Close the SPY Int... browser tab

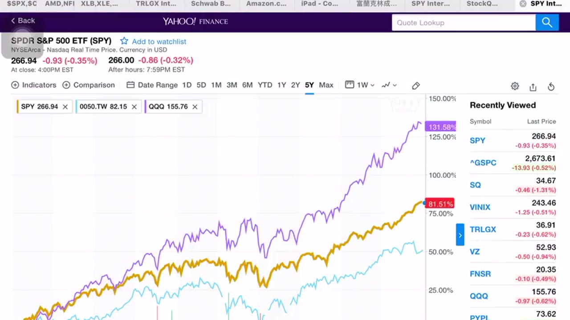(523, 4)
